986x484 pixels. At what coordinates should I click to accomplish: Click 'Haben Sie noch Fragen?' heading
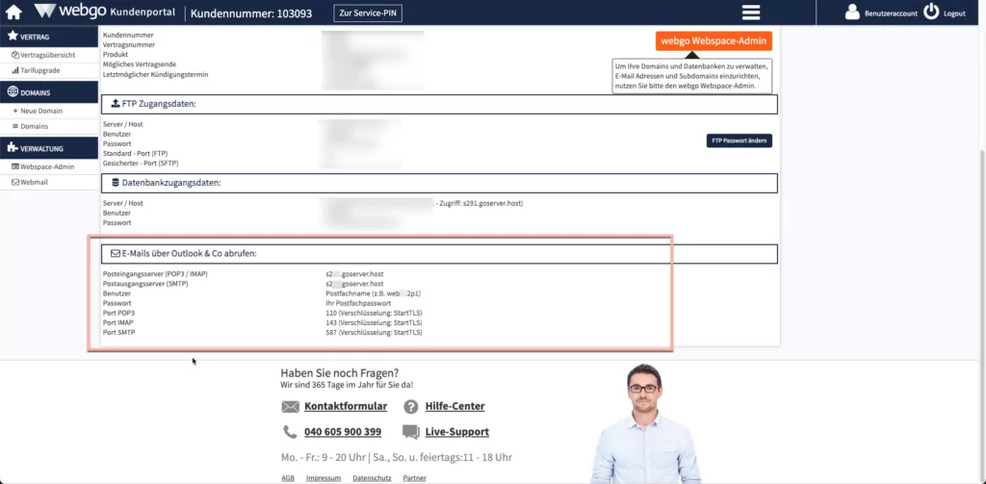340,372
